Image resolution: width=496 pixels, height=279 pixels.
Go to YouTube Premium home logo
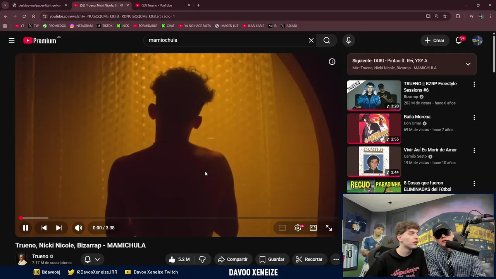pos(40,40)
